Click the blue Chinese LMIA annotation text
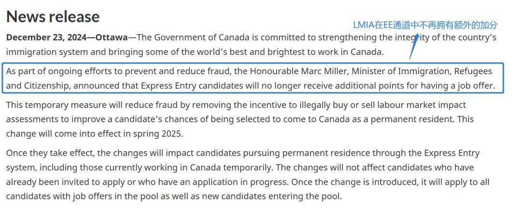 (425, 25)
